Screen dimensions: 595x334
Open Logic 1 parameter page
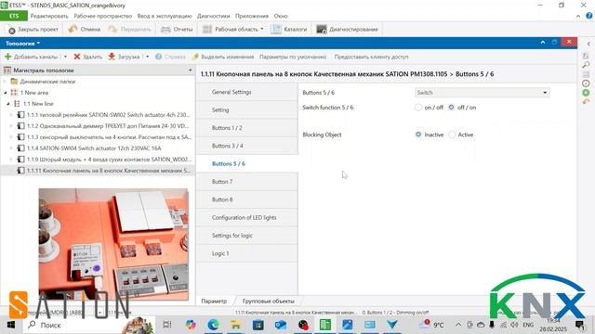(247, 253)
